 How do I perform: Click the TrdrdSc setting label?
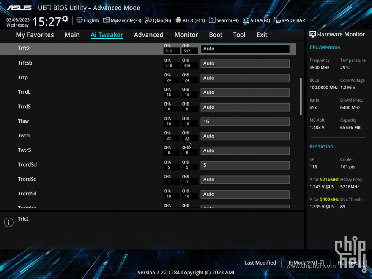[27, 179]
